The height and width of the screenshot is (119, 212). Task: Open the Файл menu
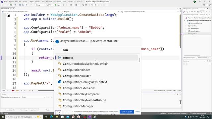[6, 2]
